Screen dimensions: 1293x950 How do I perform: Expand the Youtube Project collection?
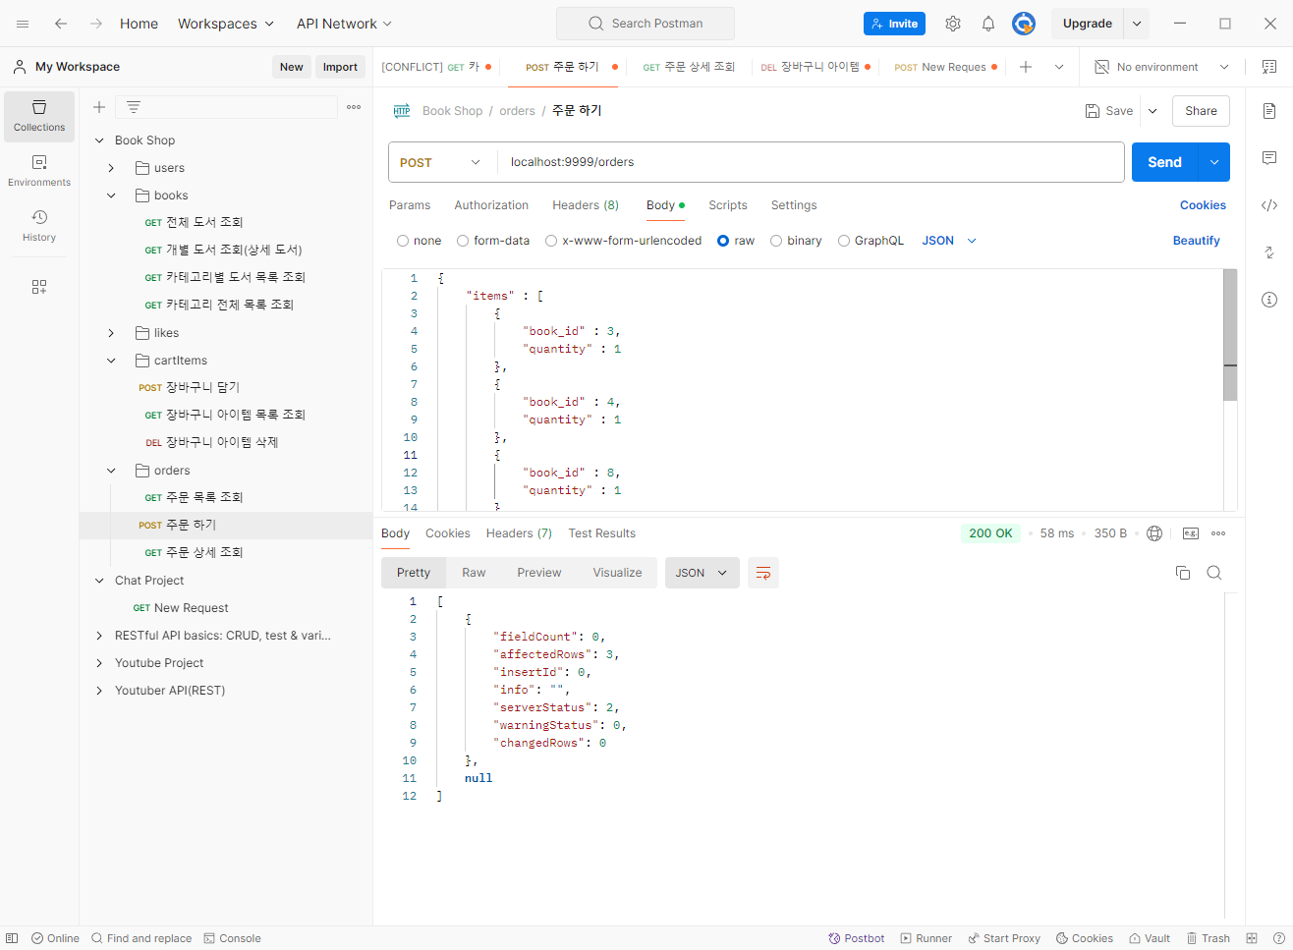tap(99, 663)
